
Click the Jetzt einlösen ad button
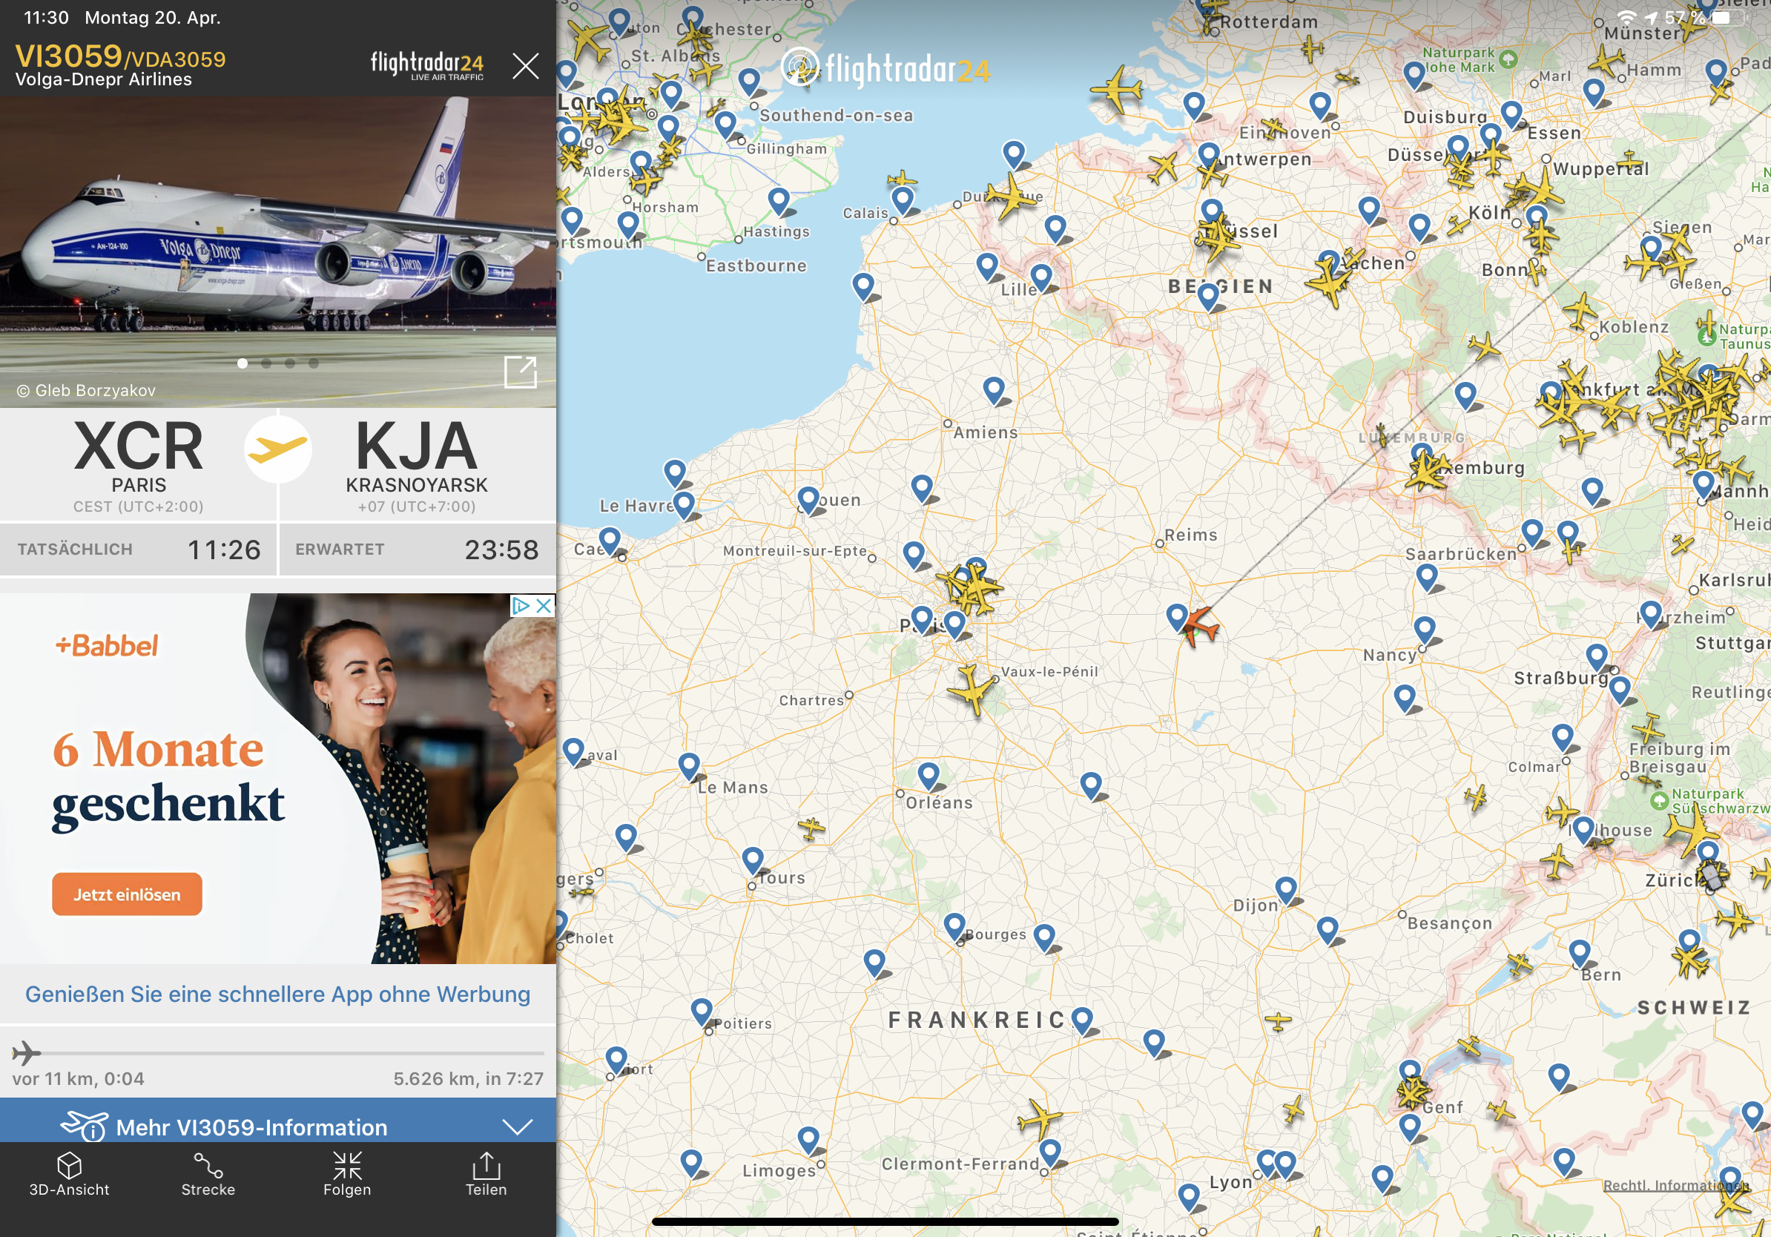coord(128,894)
